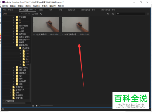Switch to the 历史记录 tab

coord(72,10)
